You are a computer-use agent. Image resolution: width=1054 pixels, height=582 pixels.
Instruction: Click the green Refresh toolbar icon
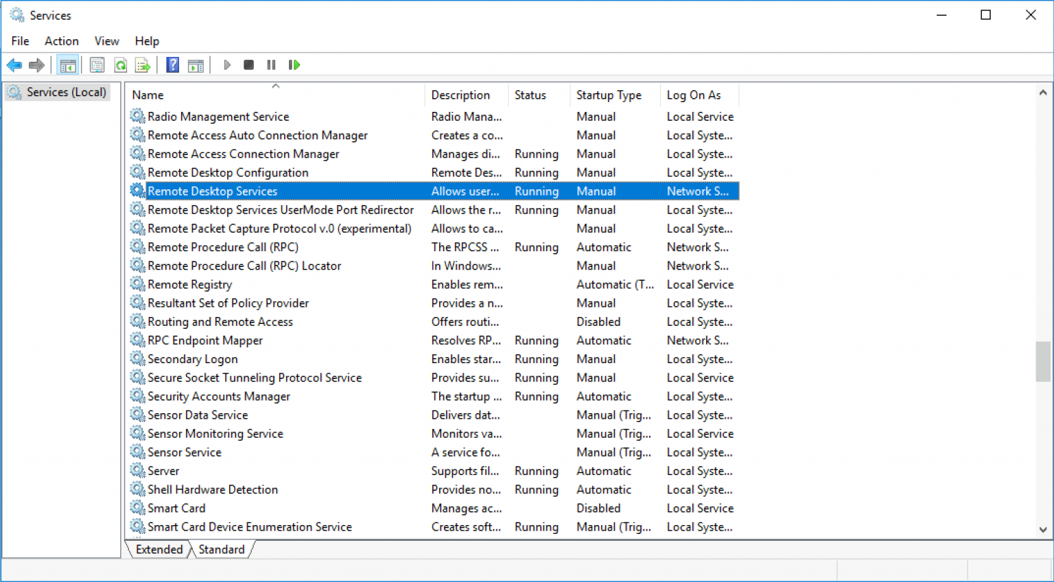point(121,65)
